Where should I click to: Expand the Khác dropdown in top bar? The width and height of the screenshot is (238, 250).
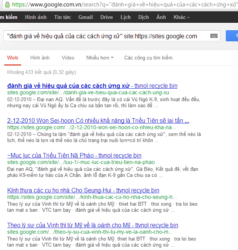coord(182,17)
